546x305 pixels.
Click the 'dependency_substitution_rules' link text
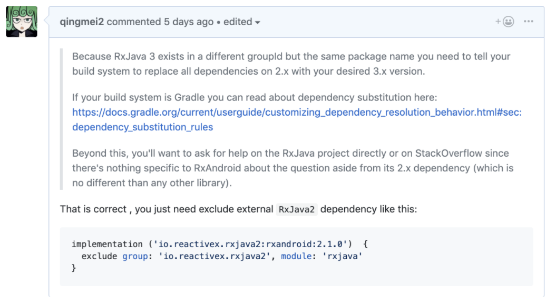(x=142, y=127)
